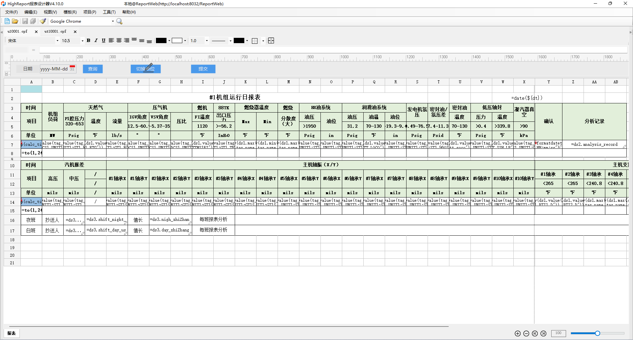Zoom out with the minus icon

point(526,333)
